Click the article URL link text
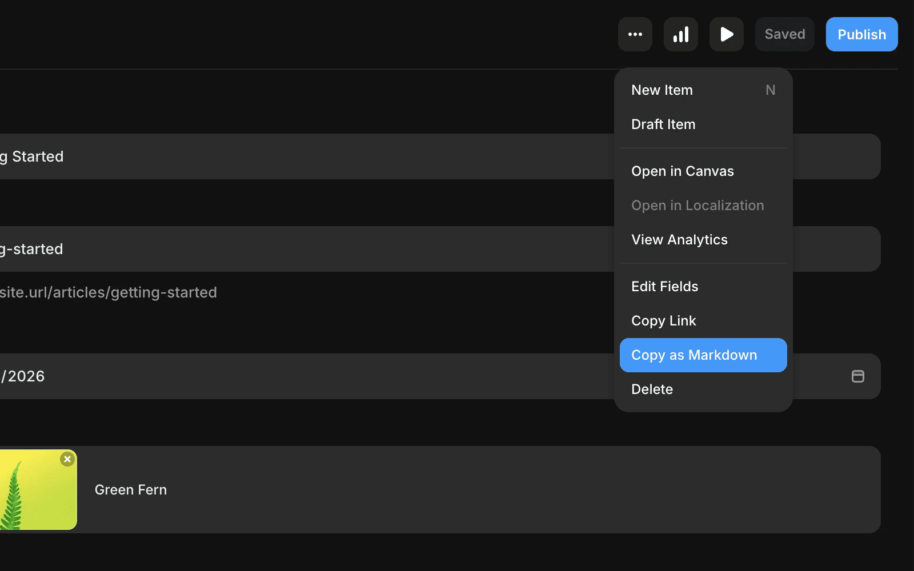This screenshot has width=914, height=571. 109,292
